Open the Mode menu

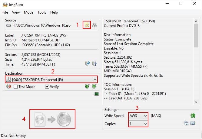(28, 12)
